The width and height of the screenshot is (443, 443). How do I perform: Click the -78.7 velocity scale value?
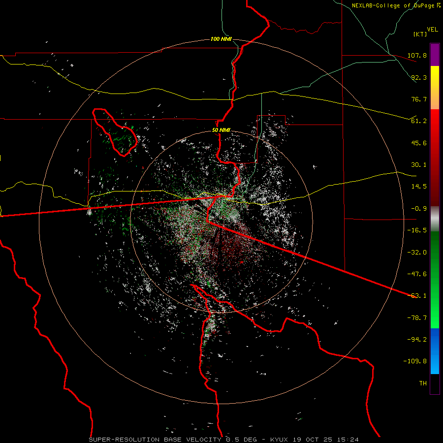click(417, 318)
